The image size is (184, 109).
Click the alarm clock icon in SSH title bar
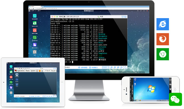(x=122, y=17)
